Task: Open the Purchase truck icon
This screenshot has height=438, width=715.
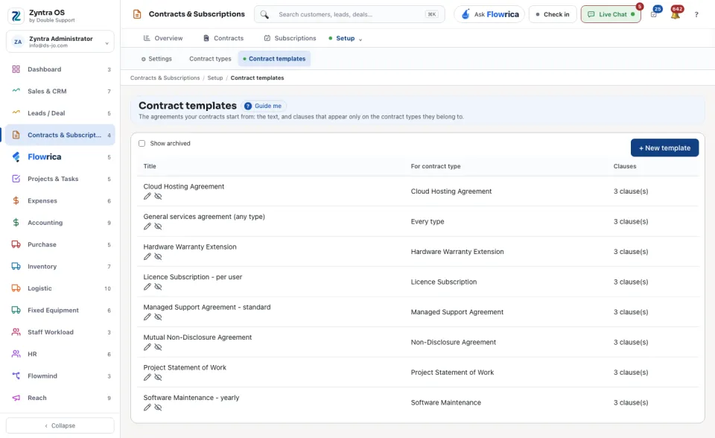Action: click(x=16, y=244)
